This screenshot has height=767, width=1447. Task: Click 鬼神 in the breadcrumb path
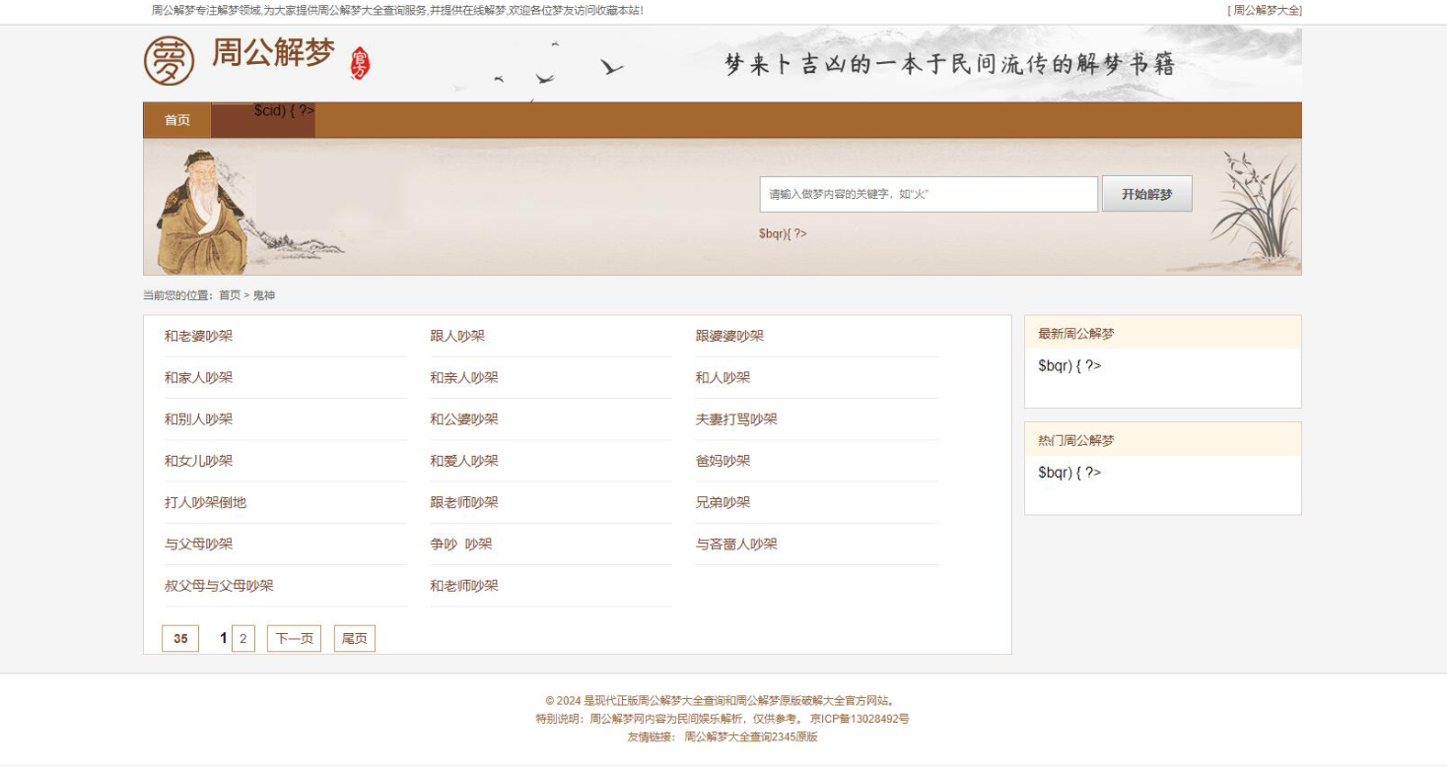(x=264, y=295)
